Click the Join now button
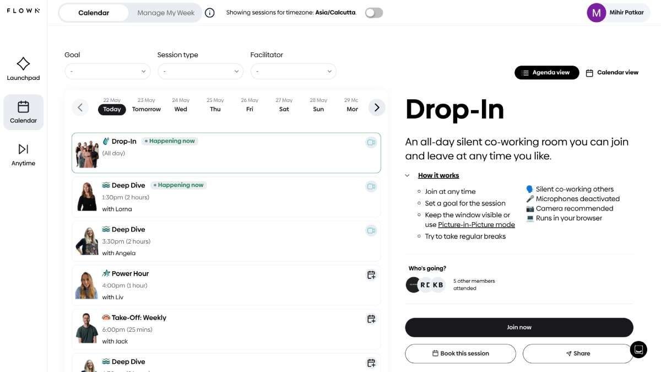This screenshot has height=372, width=661. (x=519, y=327)
